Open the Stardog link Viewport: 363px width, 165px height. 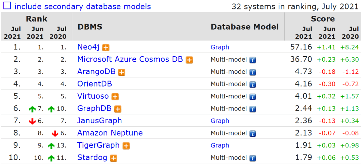pos(92,158)
